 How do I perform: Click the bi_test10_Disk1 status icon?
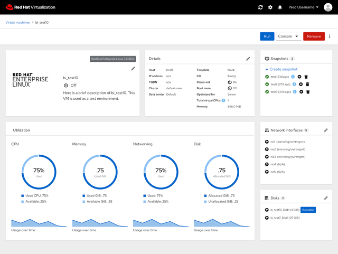pyautogui.click(x=267, y=210)
